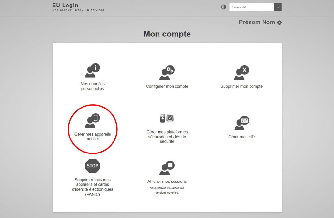The image size is (334, 218).
Task: Toggle the high contrast mode icon
Action: (x=223, y=7)
